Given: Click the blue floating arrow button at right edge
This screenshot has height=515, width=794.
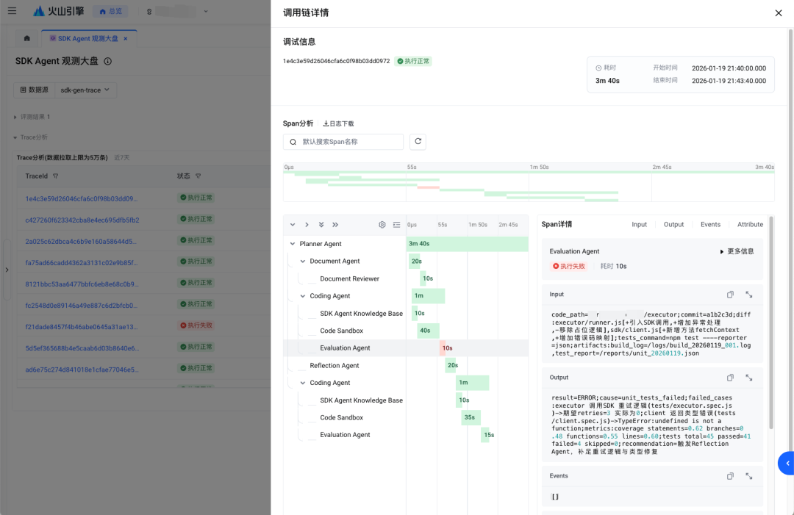Looking at the screenshot, I should pos(786,463).
